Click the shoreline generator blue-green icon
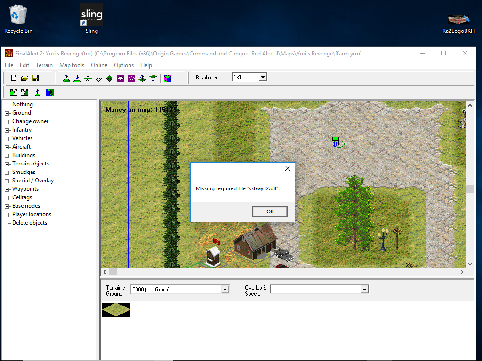Screen dimensions: 482x361 tap(50, 93)
